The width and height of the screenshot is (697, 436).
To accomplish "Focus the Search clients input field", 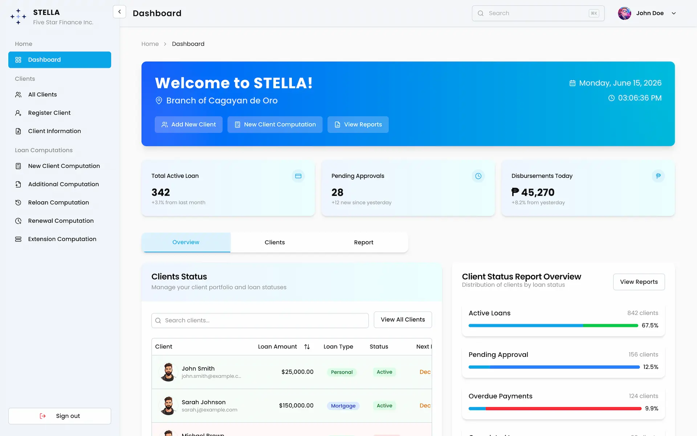I will (x=260, y=320).
